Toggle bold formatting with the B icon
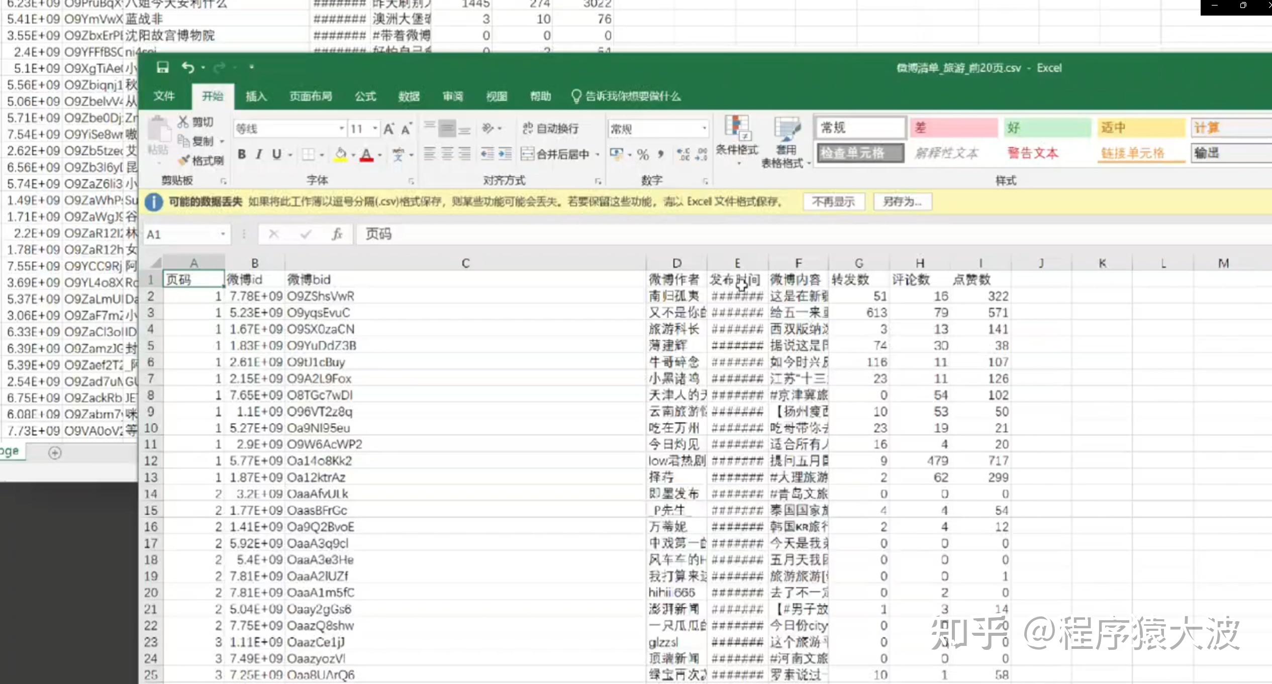 pos(241,155)
